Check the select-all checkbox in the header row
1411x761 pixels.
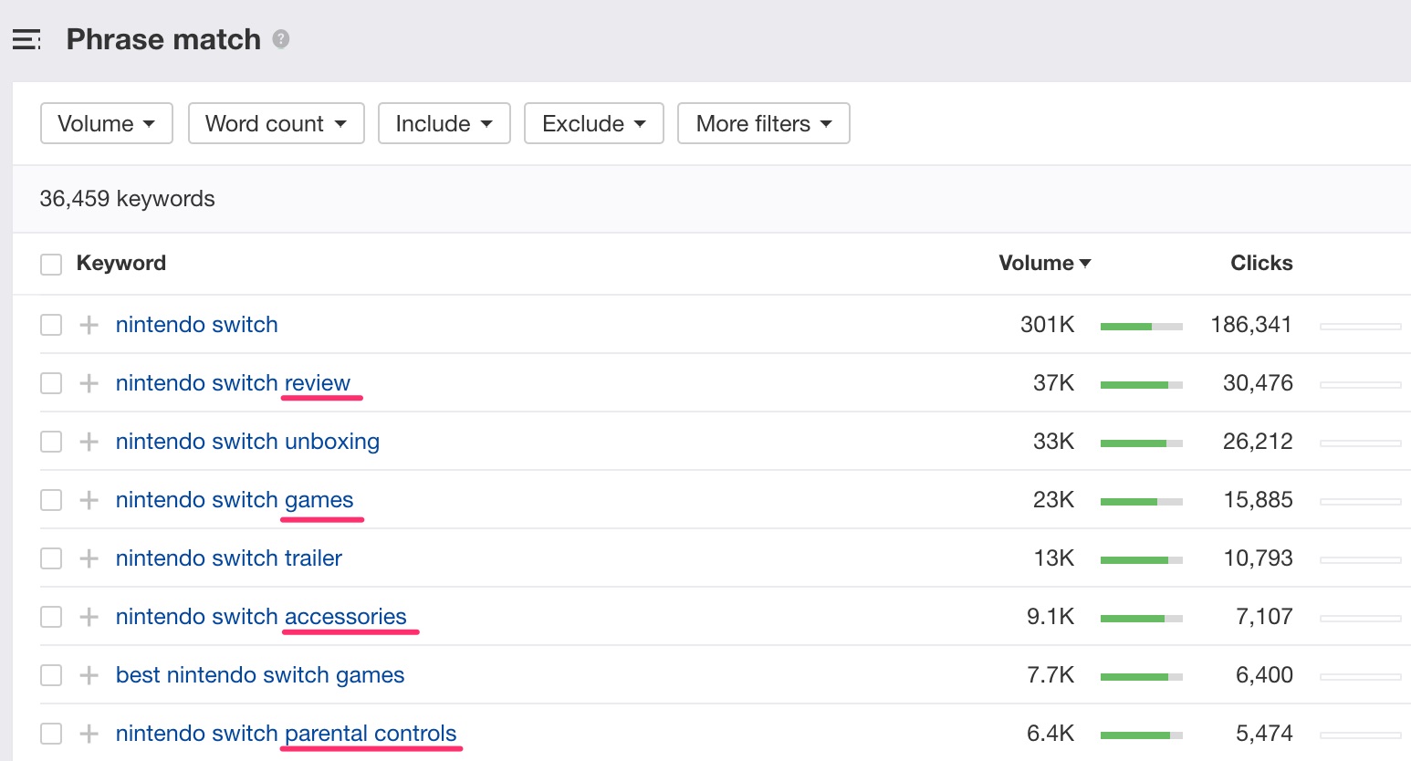point(51,264)
